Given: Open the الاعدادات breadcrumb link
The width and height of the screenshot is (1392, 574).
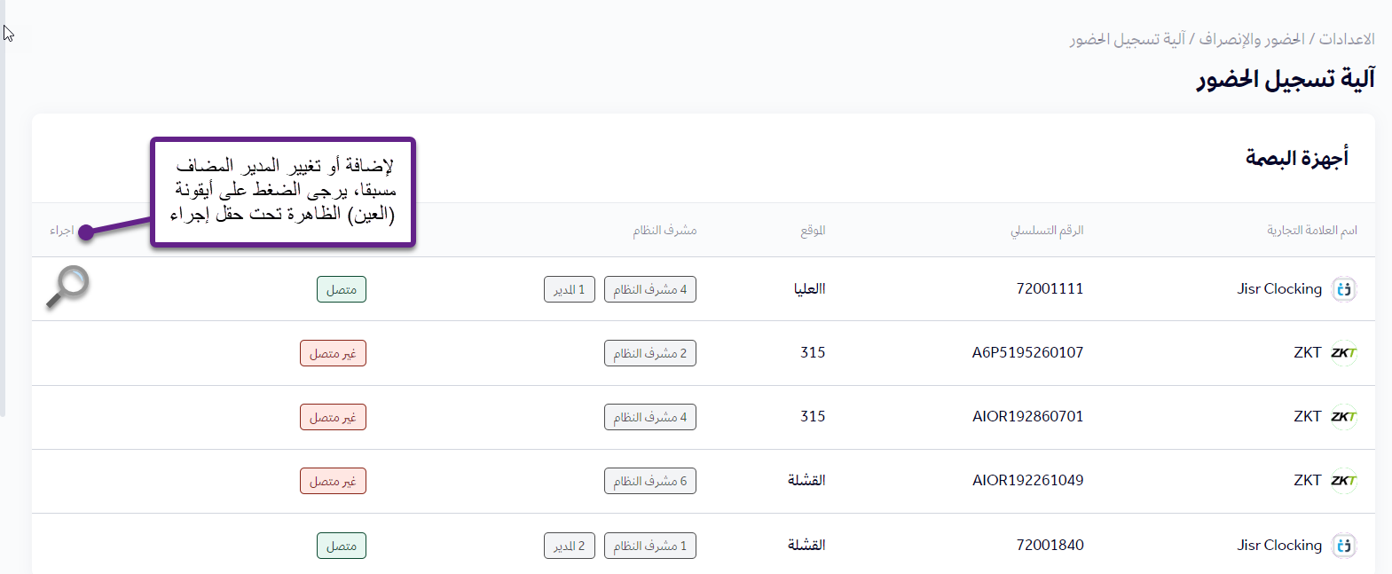Looking at the screenshot, I should pos(1347,39).
